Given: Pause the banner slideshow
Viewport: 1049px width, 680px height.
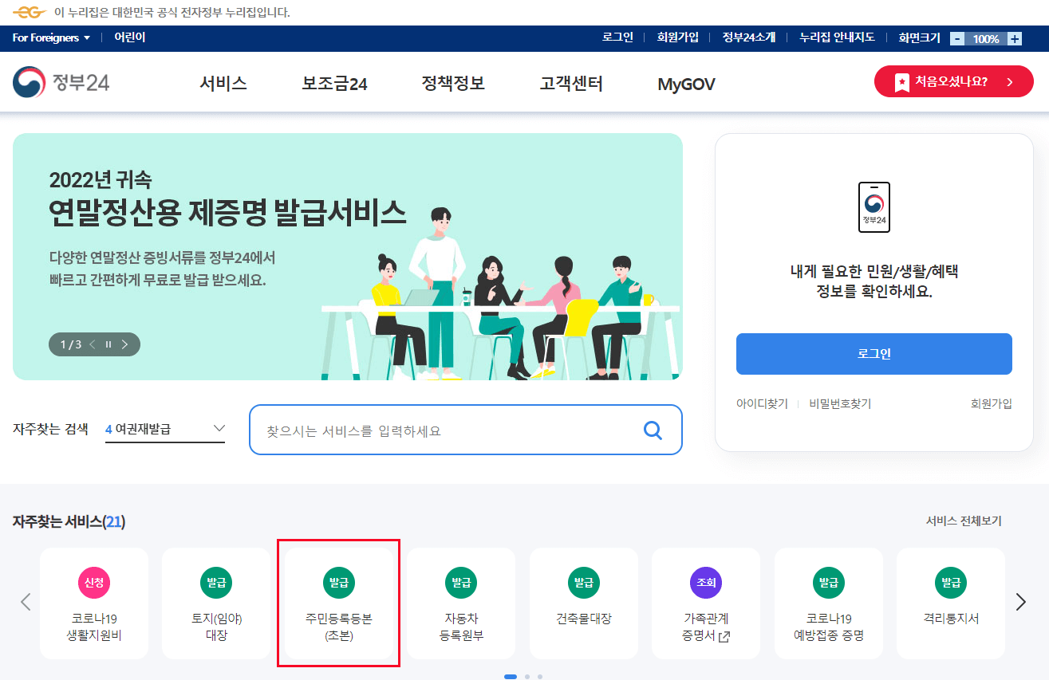Looking at the screenshot, I should 108,344.
